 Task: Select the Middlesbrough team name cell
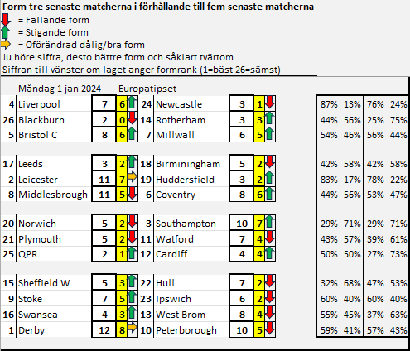point(53,195)
